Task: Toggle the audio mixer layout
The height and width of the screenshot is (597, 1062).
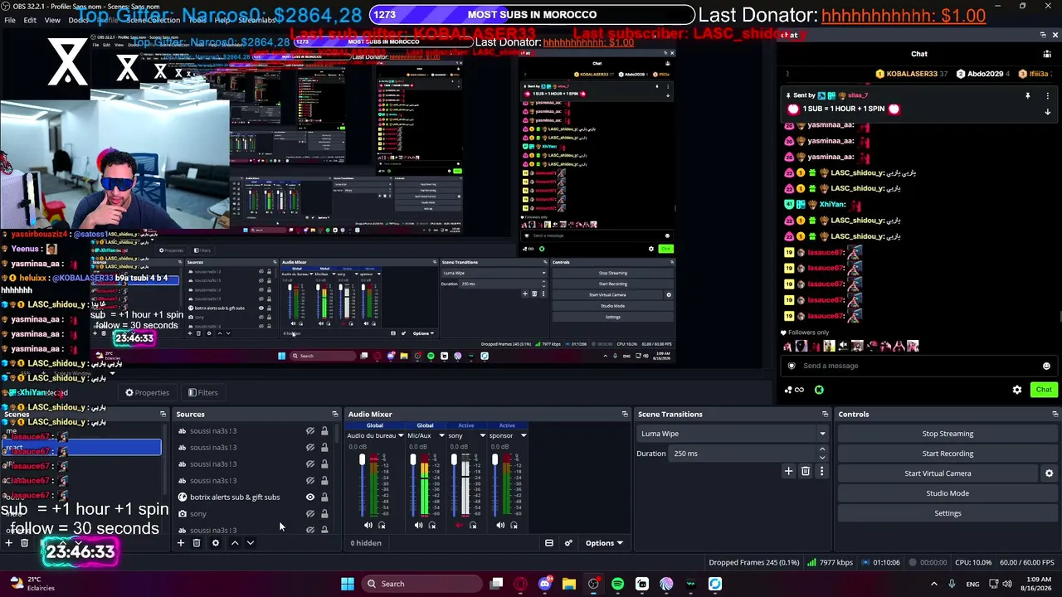Action: pos(548,543)
